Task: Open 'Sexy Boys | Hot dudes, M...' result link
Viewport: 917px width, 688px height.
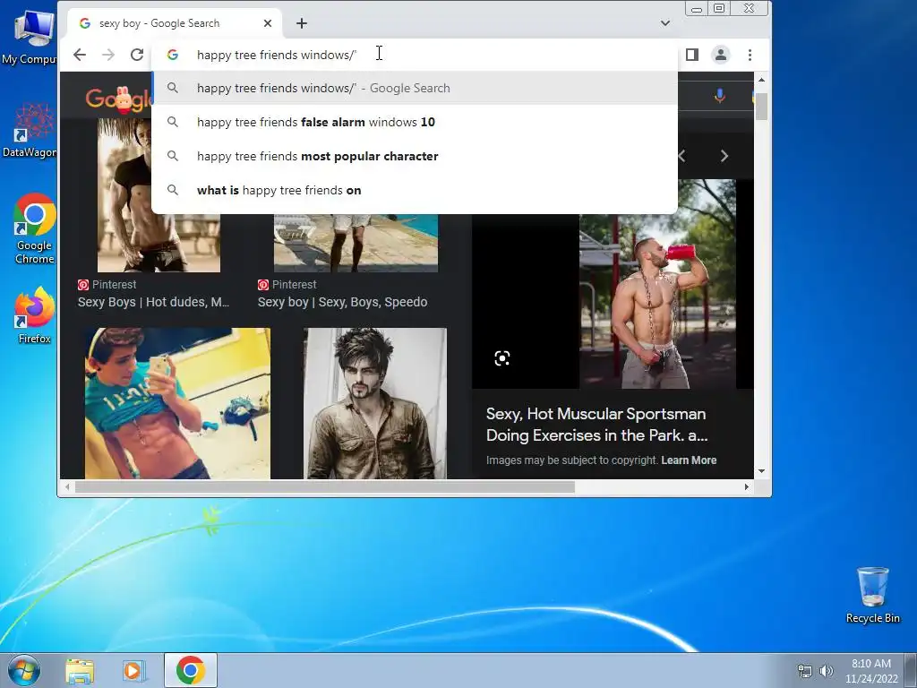Action: pos(153,302)
